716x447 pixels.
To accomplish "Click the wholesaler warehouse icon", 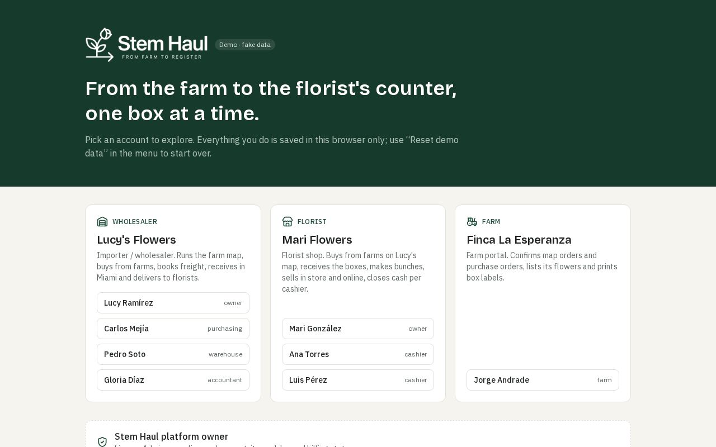I will tap(102, 222).
